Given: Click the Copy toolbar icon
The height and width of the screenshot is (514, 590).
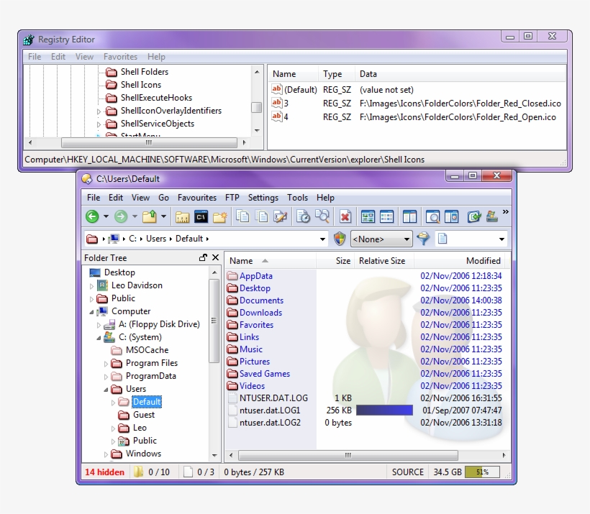Looking at the screenshot, I should point(243,216).
